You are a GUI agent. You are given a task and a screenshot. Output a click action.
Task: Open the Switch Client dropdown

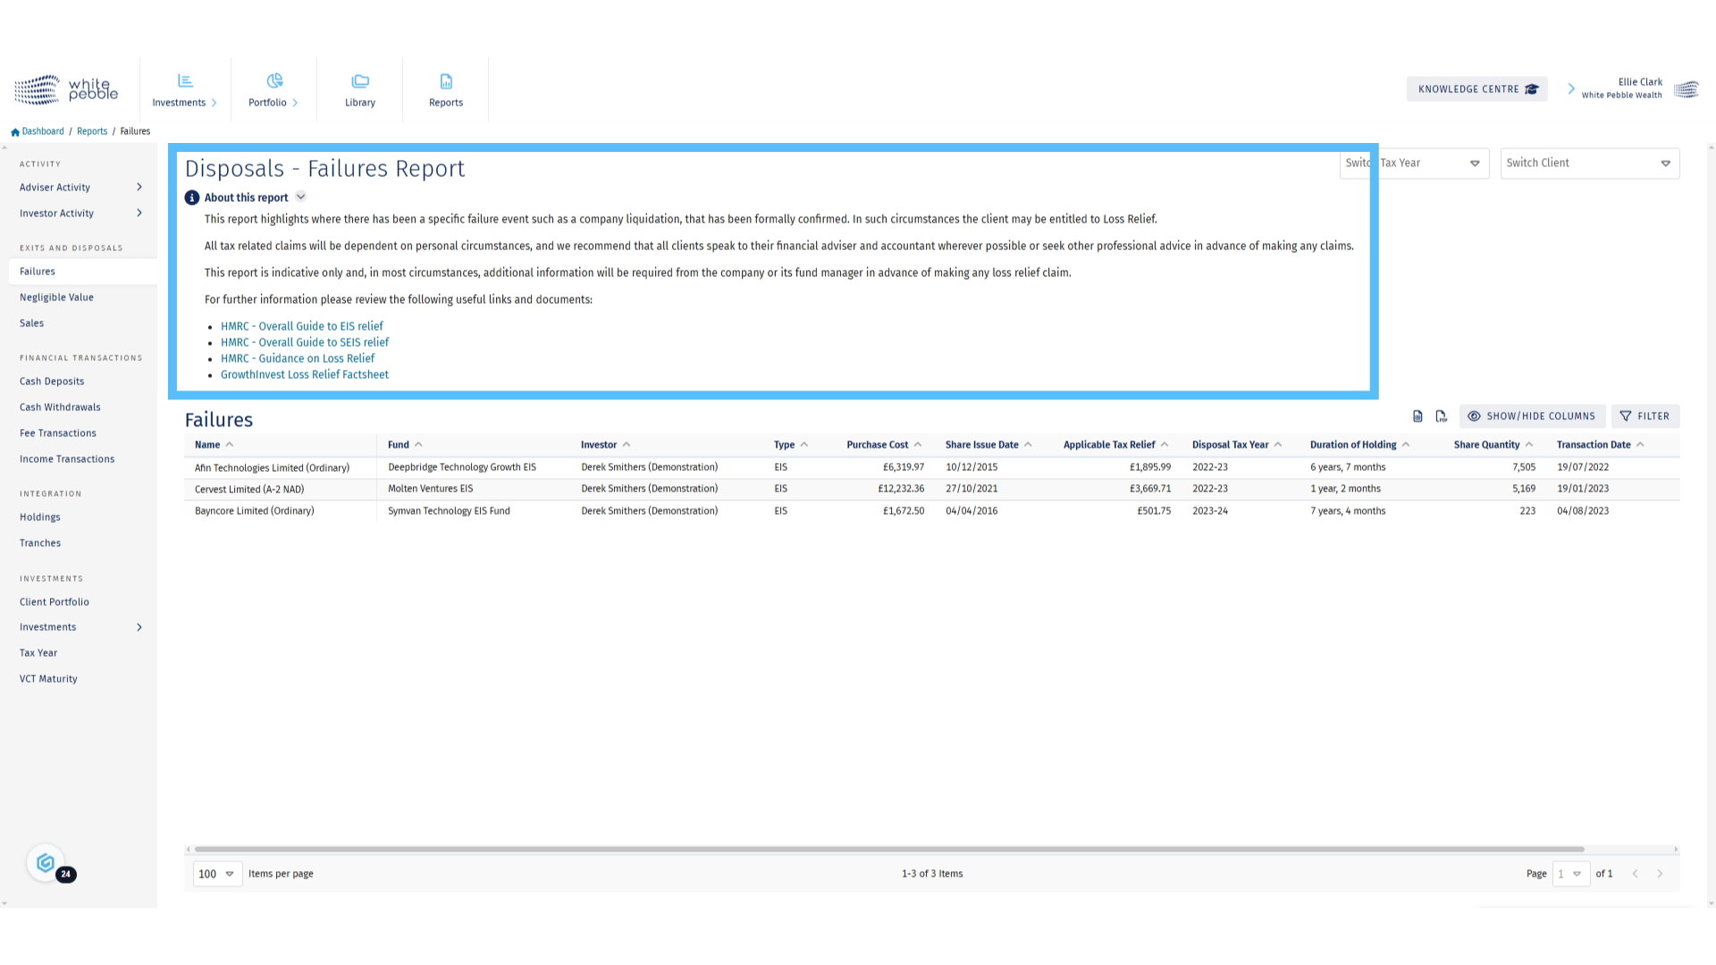pyautogui.click(x=1589, y=164)
